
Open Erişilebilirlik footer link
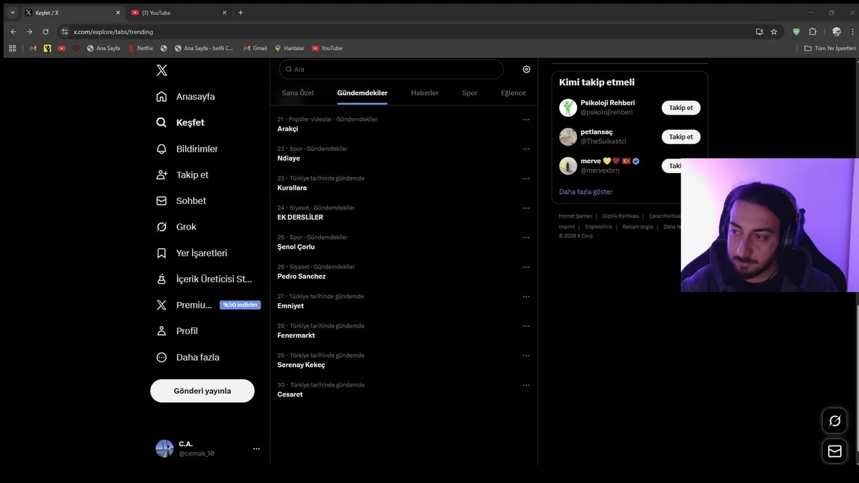click(x=599, y=227)
